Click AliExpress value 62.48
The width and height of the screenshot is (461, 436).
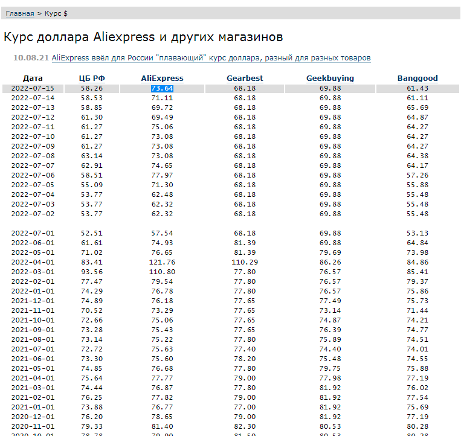163,195
